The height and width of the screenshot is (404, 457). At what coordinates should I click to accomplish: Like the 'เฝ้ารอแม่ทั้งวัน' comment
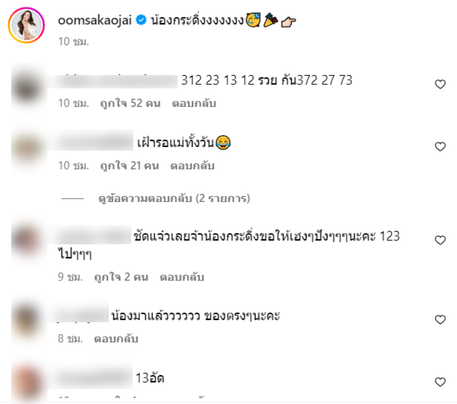tap(440, 146)
